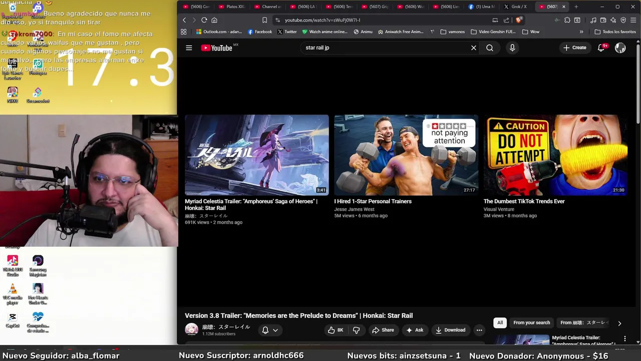Switch to the Platos XXL browser tab
The image size is (641, 361).
coord(231,7)
